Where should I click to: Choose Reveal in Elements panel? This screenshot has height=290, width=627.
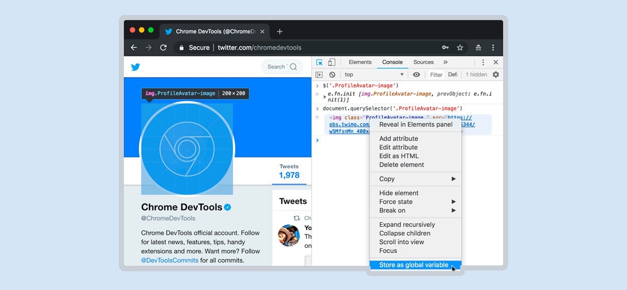[415, 124]
